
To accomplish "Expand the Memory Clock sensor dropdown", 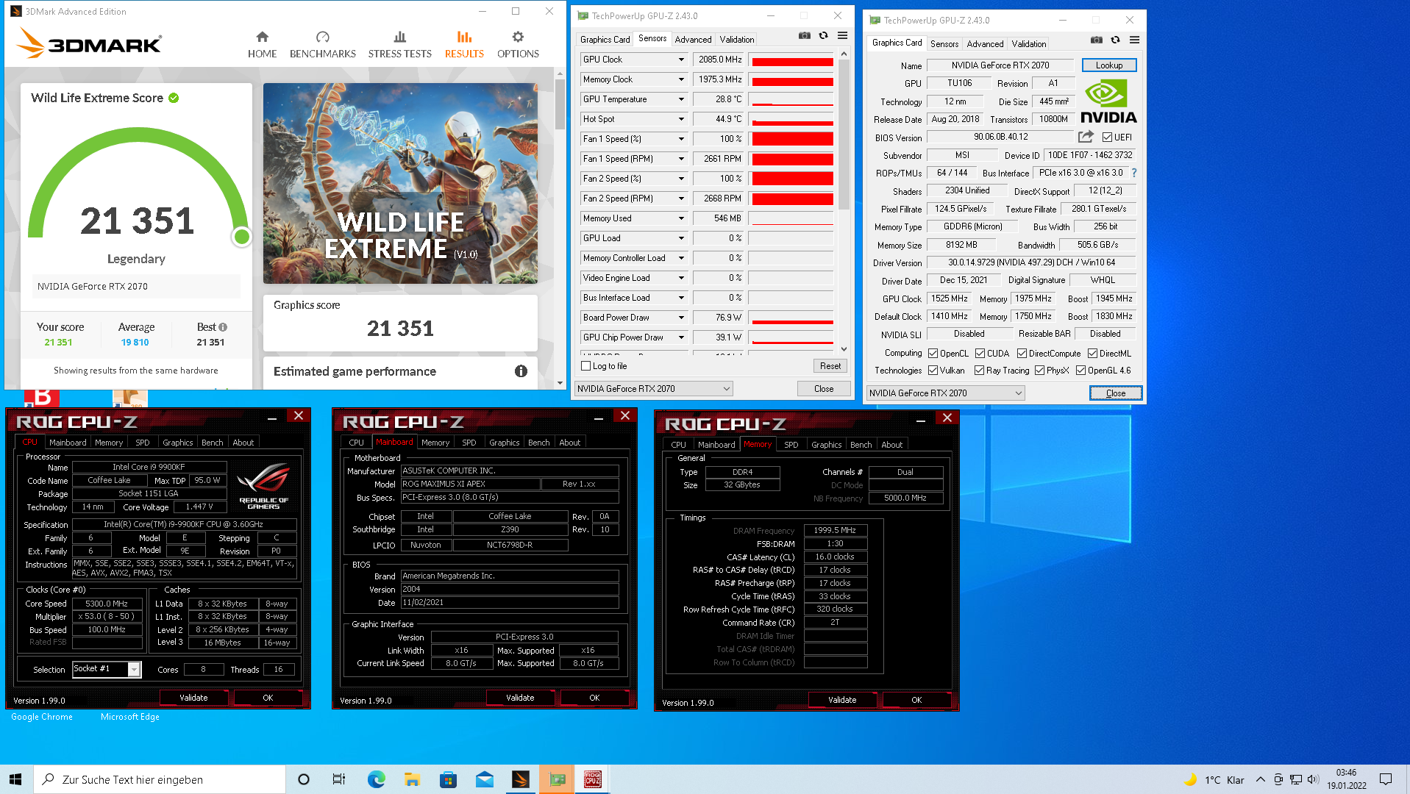I will [681, 79].
